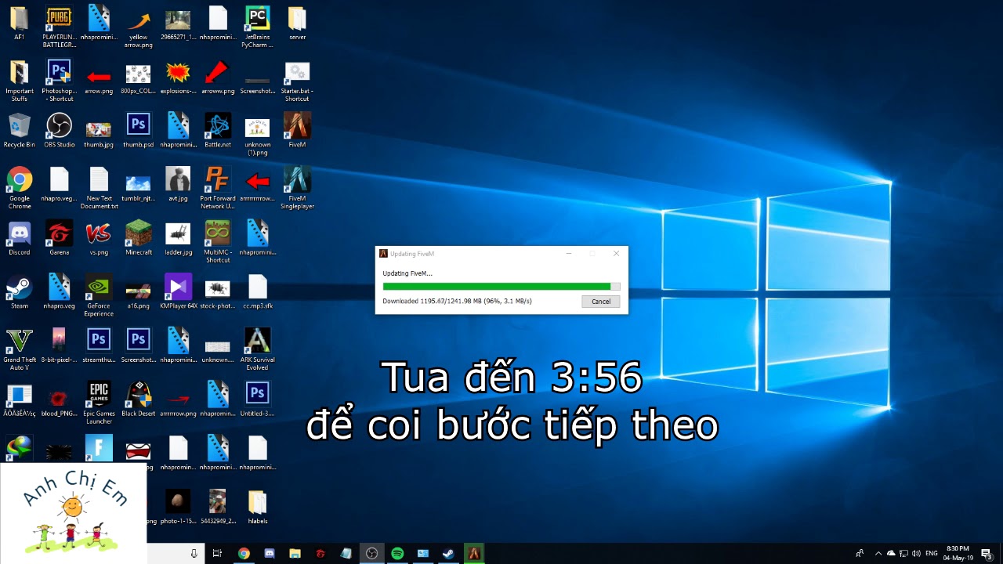1003x564 pixels.
Task: Open the PLAYERUNKNOWN'S BATTLEGROUNDS shortcut
Action: click(x=60, y=26)
